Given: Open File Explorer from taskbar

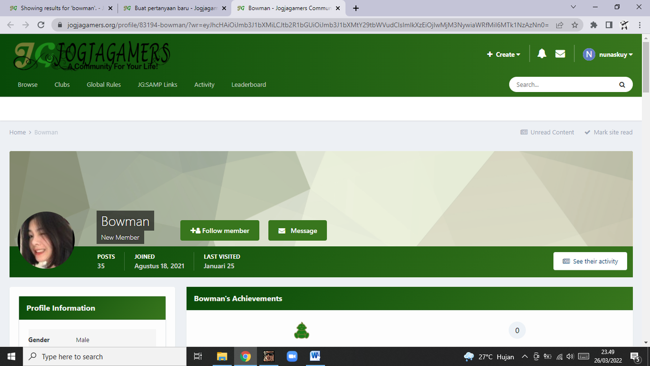Looking at the screenshot, I should pyautogui.click(x=222, y=356).
